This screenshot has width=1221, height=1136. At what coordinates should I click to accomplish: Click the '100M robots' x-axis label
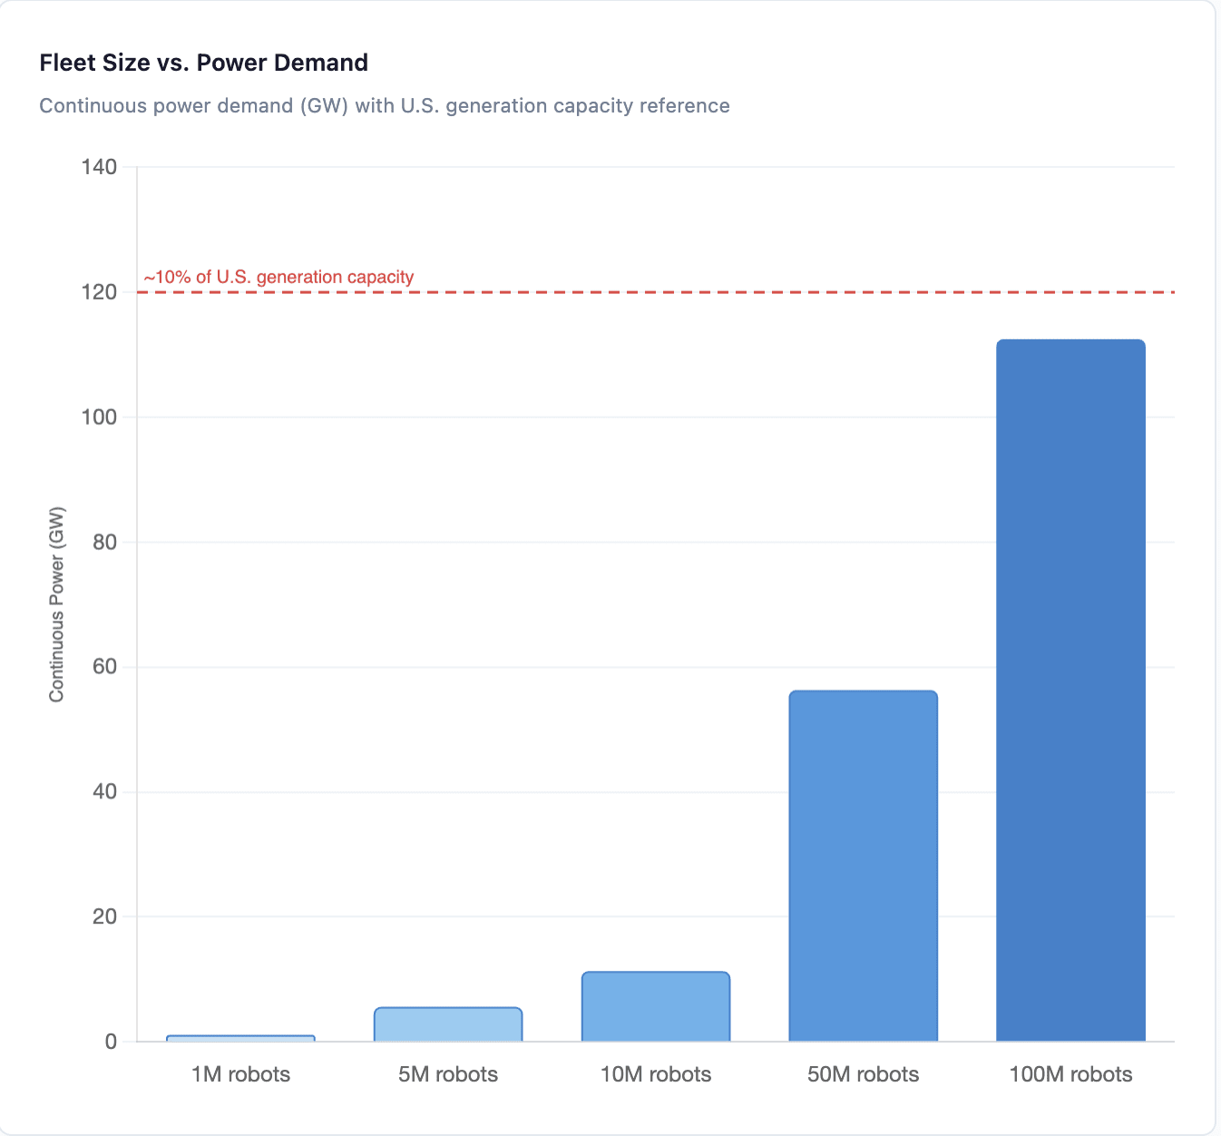[x=1070, y=1074]
